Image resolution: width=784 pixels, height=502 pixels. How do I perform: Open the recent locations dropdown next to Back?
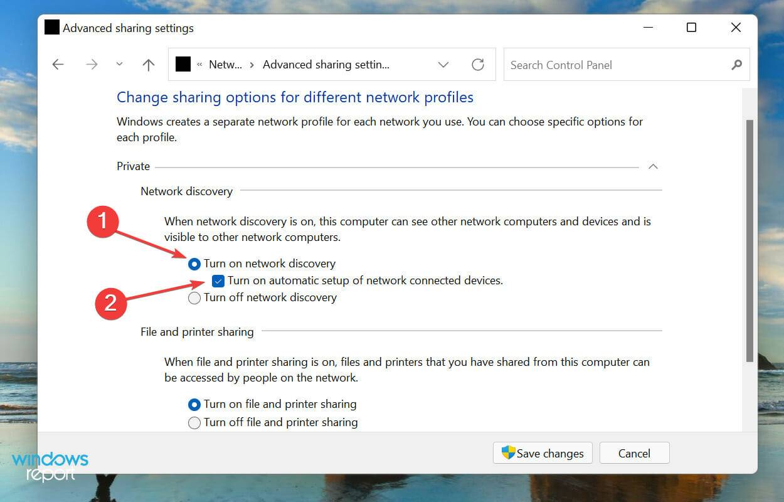[x=119, y=64]
